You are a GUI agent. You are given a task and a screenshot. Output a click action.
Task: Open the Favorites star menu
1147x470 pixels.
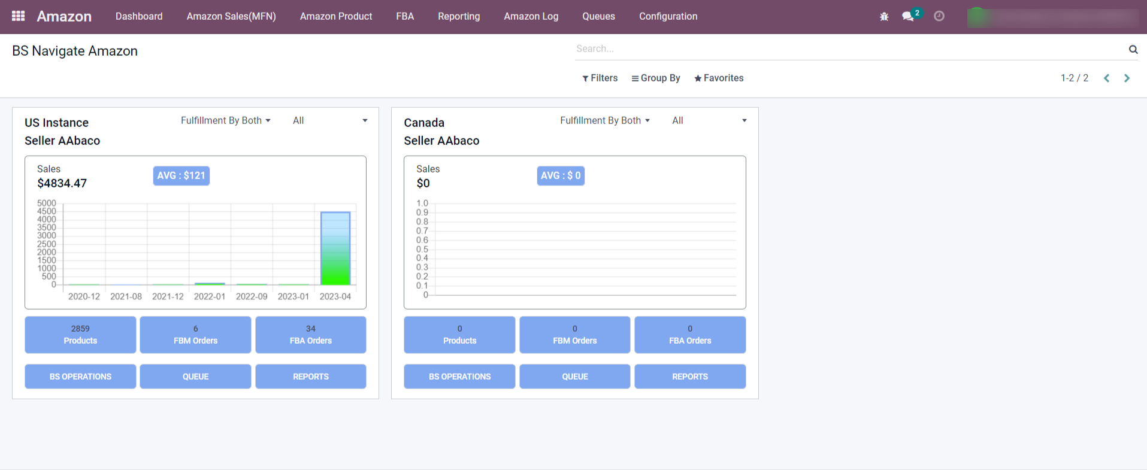[x=719, y=78]
